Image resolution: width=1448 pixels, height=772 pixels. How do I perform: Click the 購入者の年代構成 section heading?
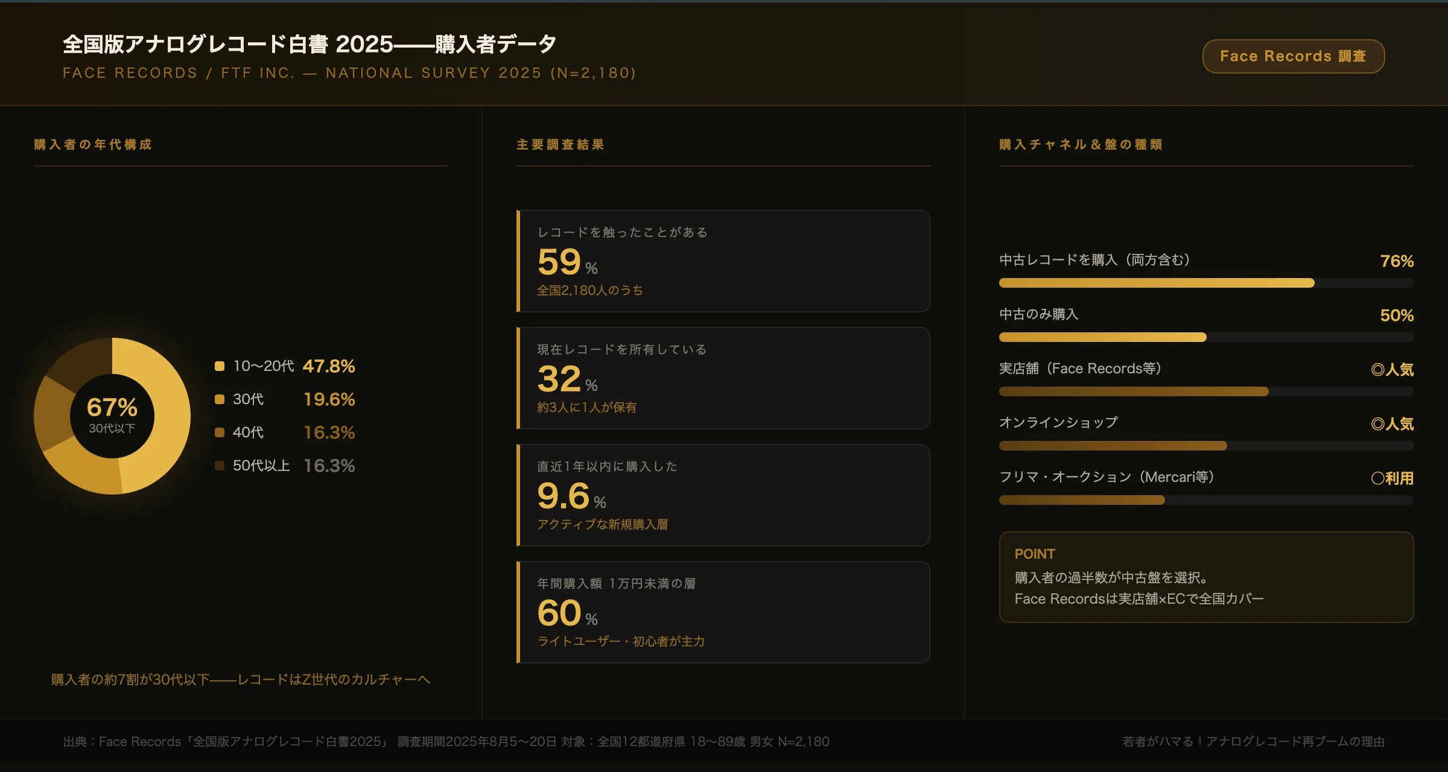93,145
